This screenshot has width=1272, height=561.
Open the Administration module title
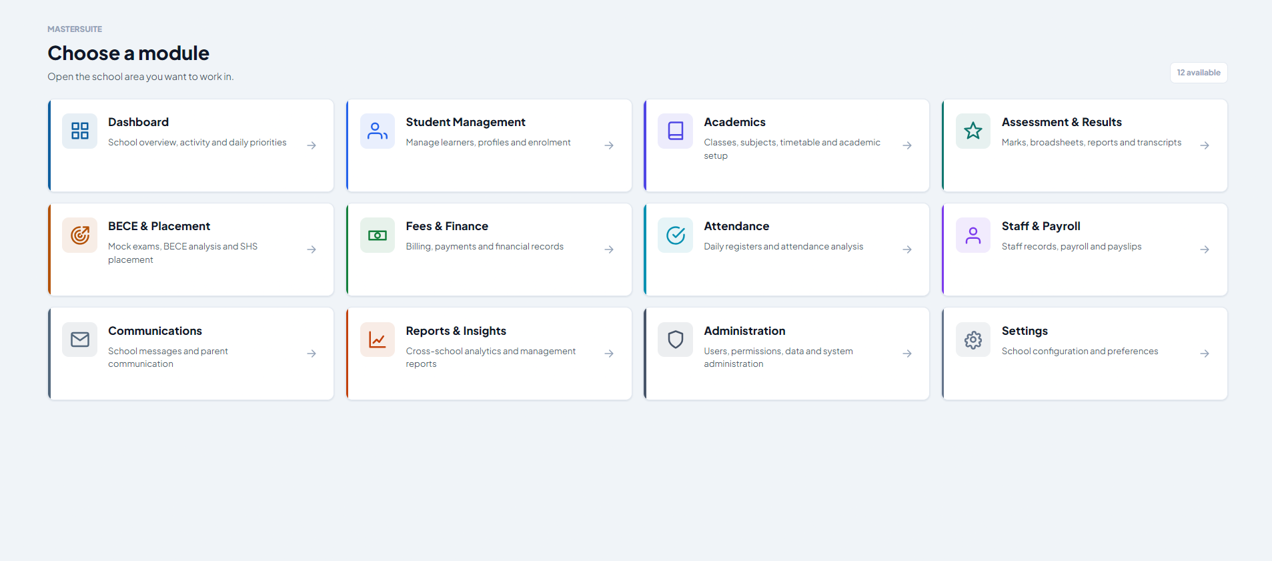tap(744, 331)
